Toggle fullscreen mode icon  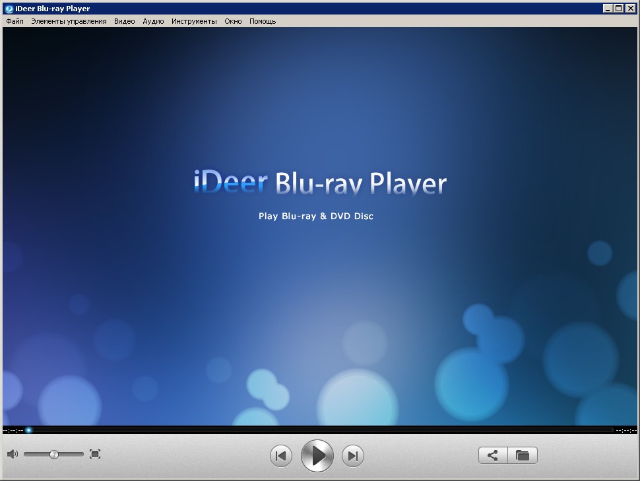pyautogui.click(x=95, y=454)
